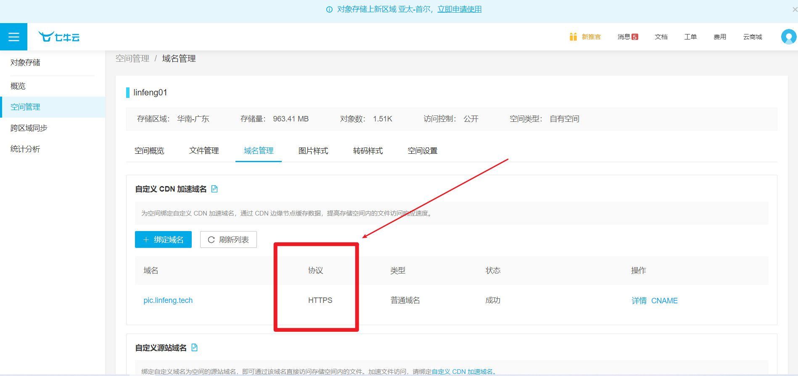
Task: Select 统计分析 in the sidebar
Action: coord(53,149)
